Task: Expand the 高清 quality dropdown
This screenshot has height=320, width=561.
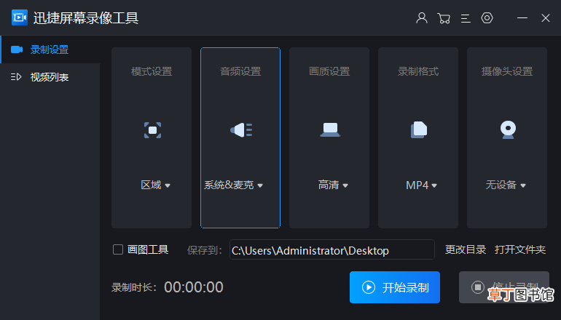Action: [x=333, y=185]
